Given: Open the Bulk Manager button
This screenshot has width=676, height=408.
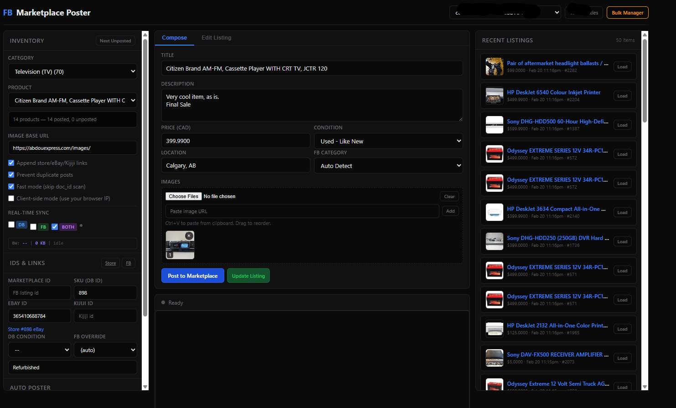Looking at the screenshot, I should tap(627, 13).
